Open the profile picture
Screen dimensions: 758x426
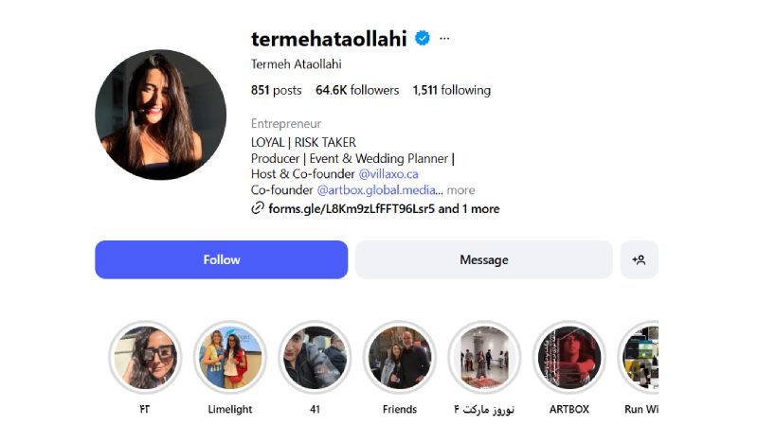click(160, 115)
